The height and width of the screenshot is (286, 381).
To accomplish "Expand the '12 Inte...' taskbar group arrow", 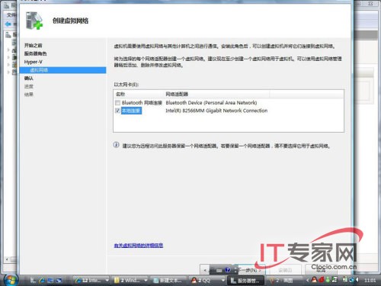I will (107, 280).
